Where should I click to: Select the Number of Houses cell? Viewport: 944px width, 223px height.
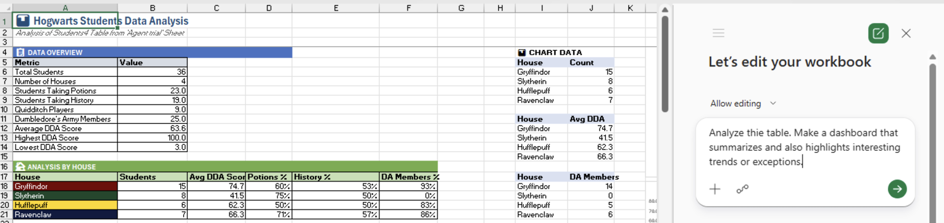click(x=65, y=81)
